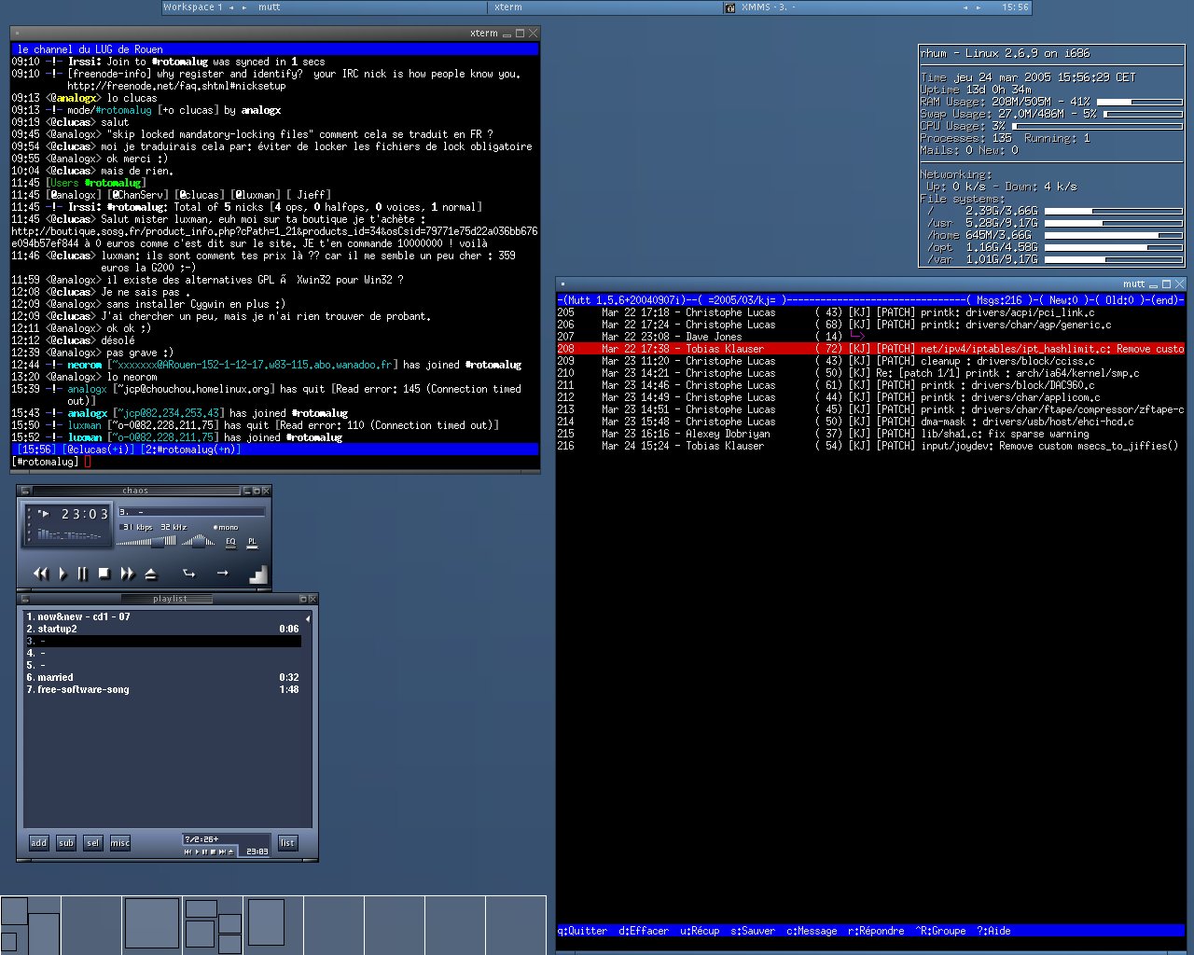The width and height of the screenshot is (1194, 955).
Task: Open XMMS about via the corner logo
Action: (x=258, y=574)
